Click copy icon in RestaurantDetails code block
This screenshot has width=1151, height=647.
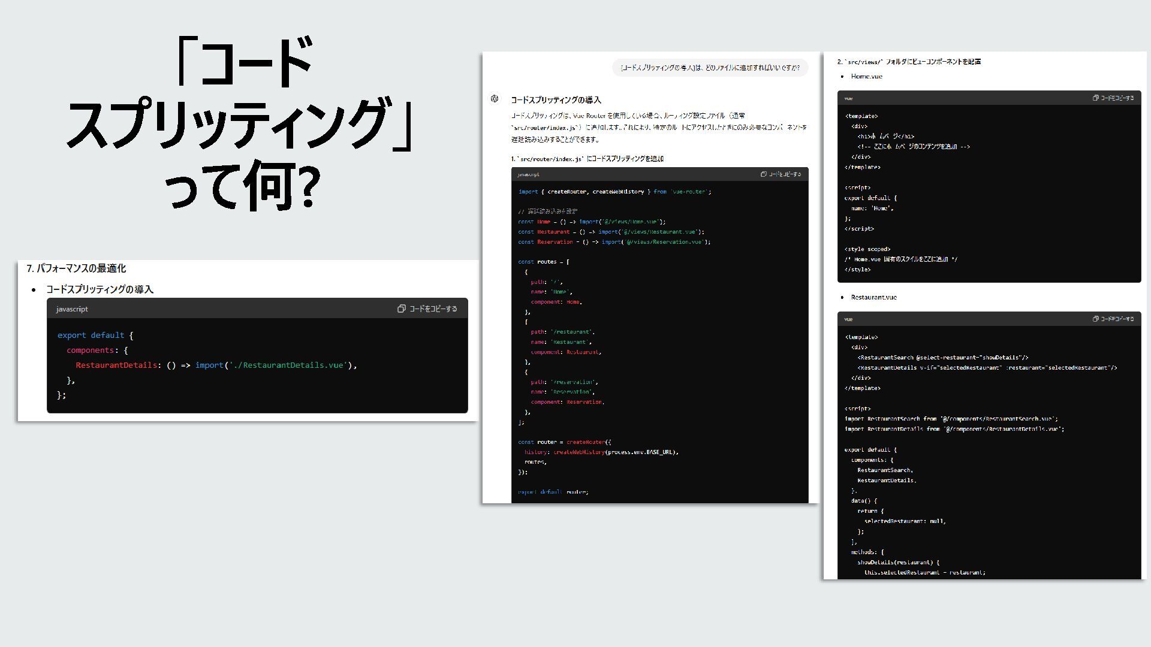[x=402, y=309]
